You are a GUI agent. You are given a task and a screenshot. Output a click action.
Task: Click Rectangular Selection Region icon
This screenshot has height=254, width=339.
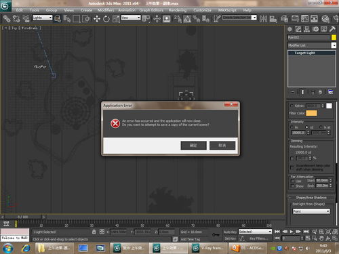click(x=77, y=18)
